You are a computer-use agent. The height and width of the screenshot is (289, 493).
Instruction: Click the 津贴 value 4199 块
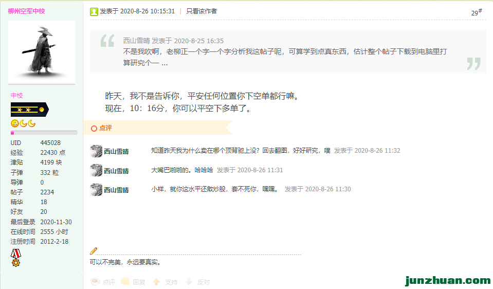[51, 162]
